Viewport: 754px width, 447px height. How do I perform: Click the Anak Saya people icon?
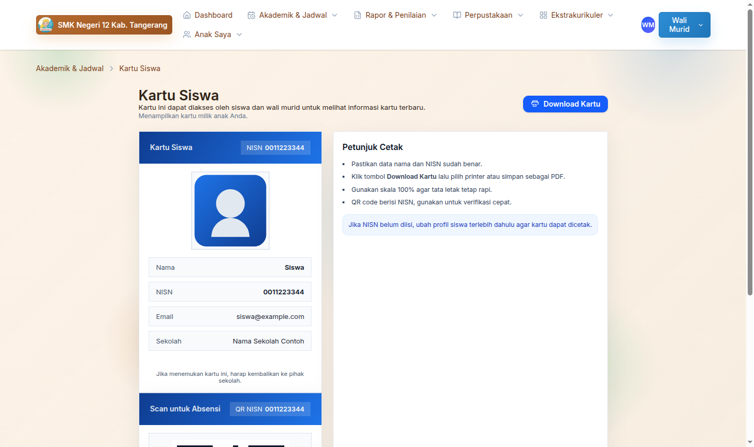(187, 35)
